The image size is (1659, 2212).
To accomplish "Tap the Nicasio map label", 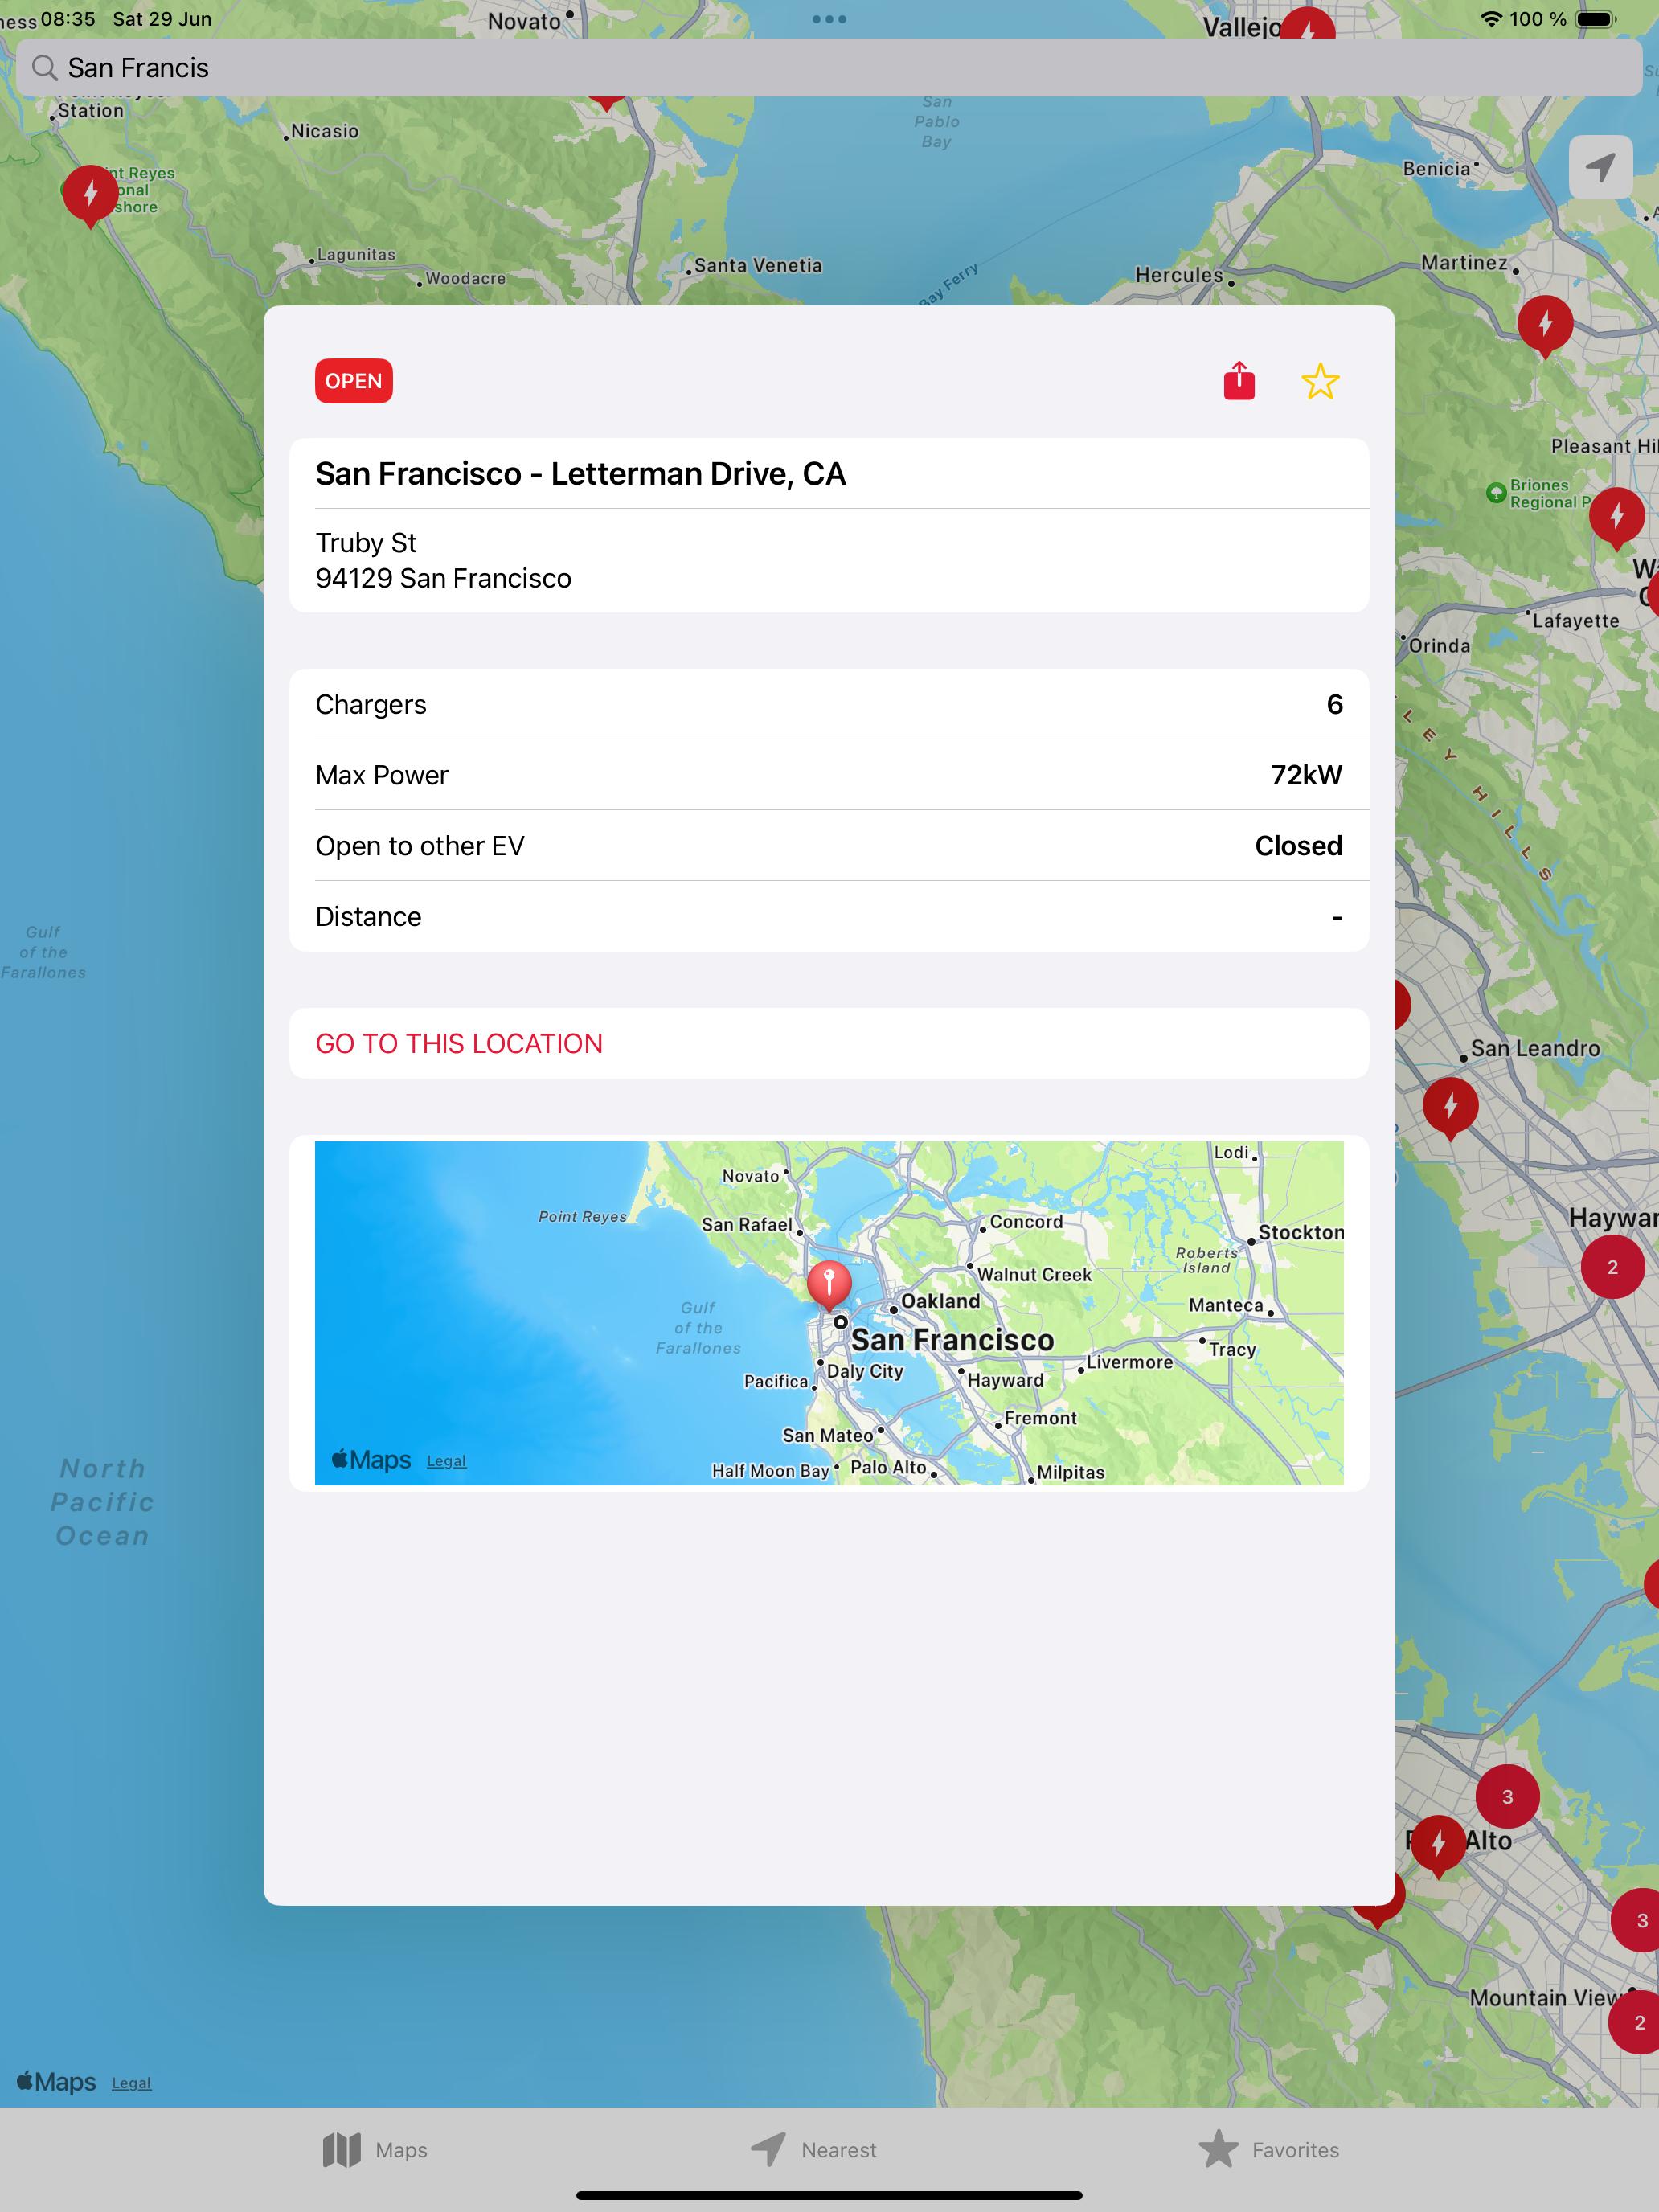I will [324, 131].
